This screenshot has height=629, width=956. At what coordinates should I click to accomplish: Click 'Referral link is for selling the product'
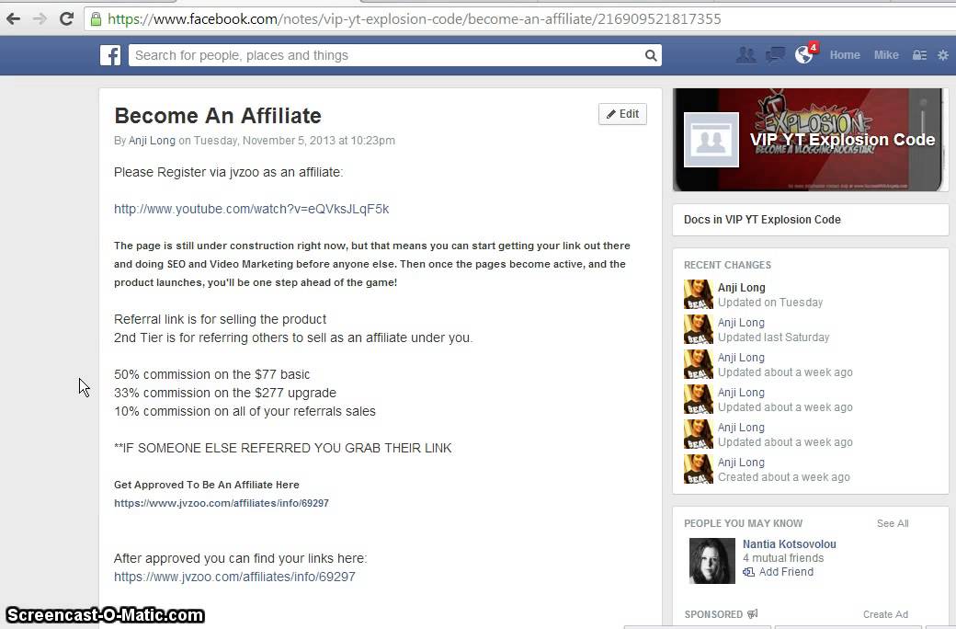220,319
